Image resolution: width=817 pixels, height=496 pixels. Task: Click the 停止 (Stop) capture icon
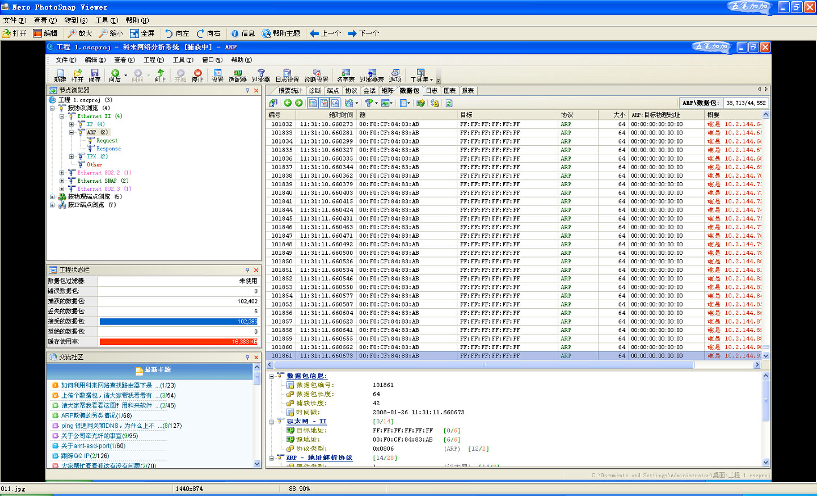(197, 74)
